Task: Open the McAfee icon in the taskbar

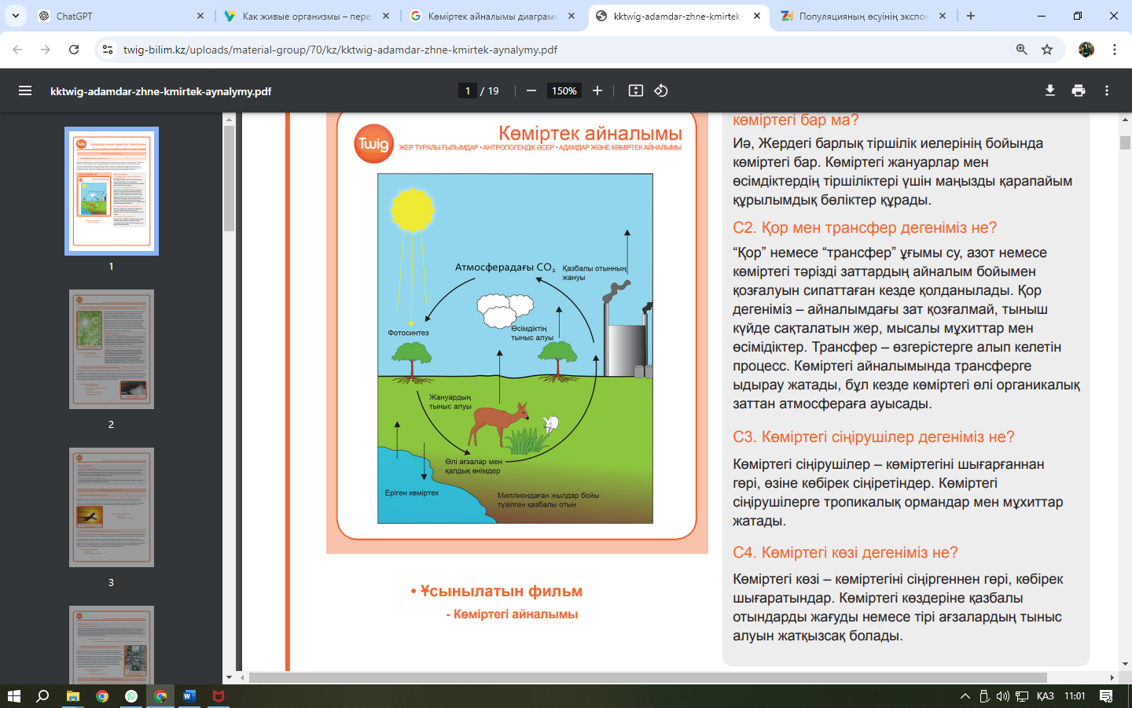Action: (219, 696)
